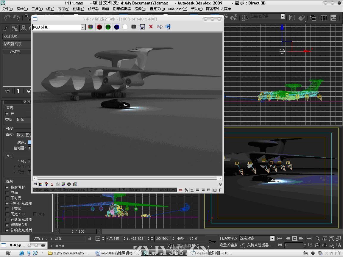The height and width of the screenshot is (257, 343).
Task: Click the Undo arrow in main toolbar
Action: [x=7, y=18]
